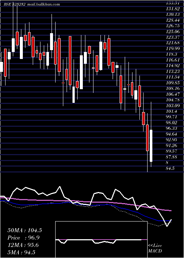Select the 116.61 price axis label
Viewport: 184px width, 258px height.
173,60
